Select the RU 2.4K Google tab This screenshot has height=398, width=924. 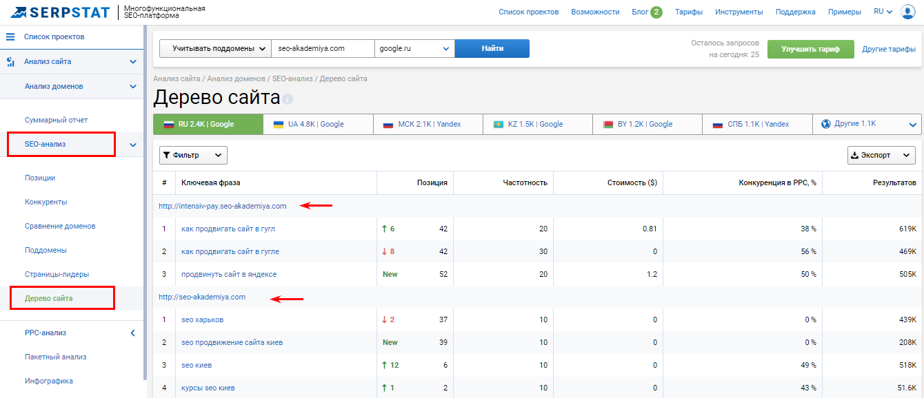[208, 125]
